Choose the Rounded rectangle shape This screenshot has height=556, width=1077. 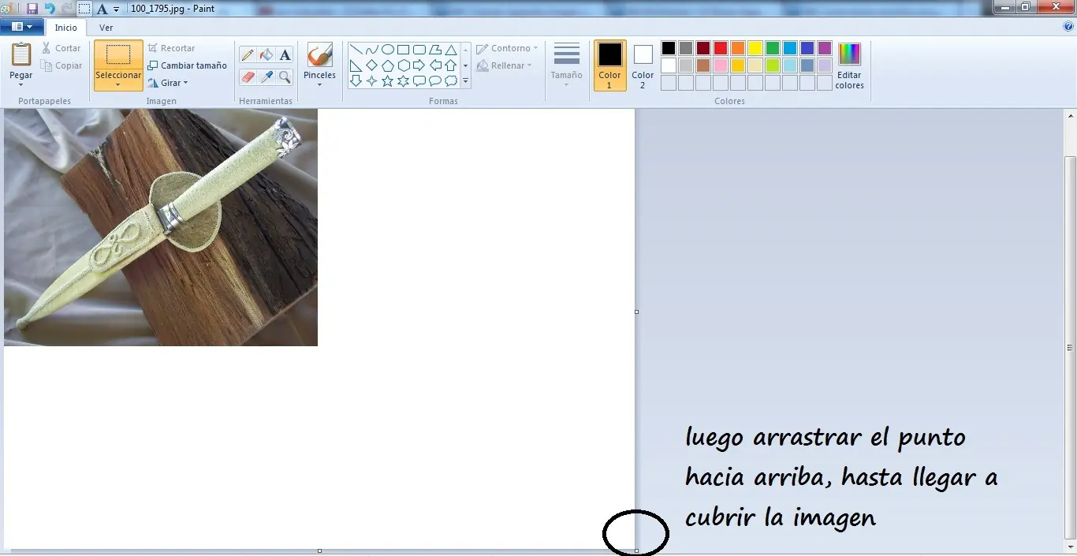(x=419, y=50)
